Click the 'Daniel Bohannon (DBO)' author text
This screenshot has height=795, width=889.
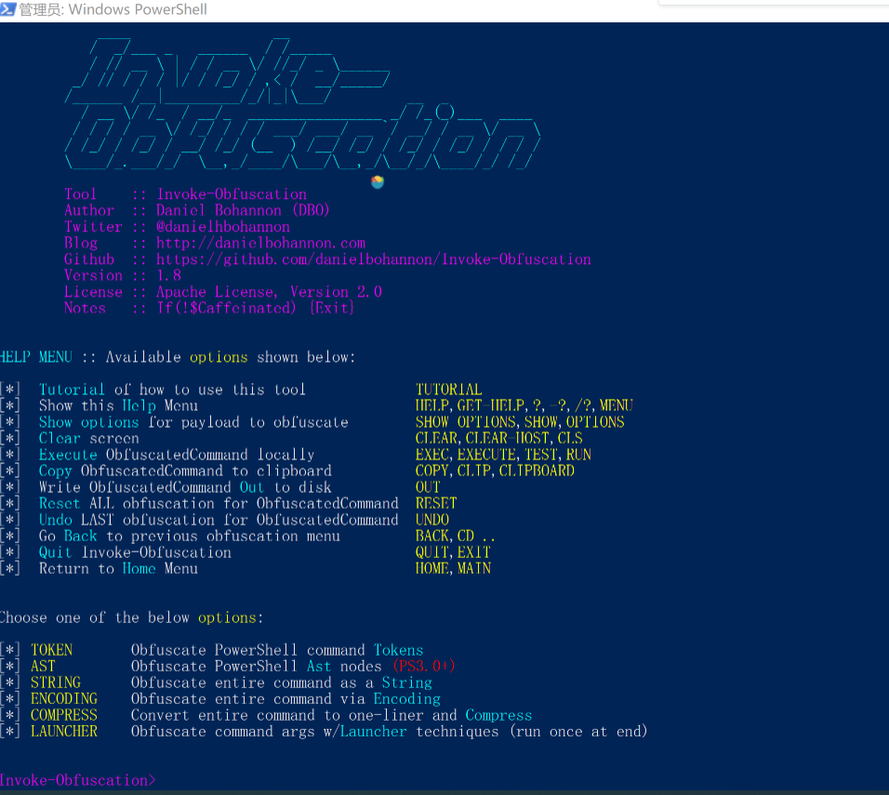click(x=243, y=210)
